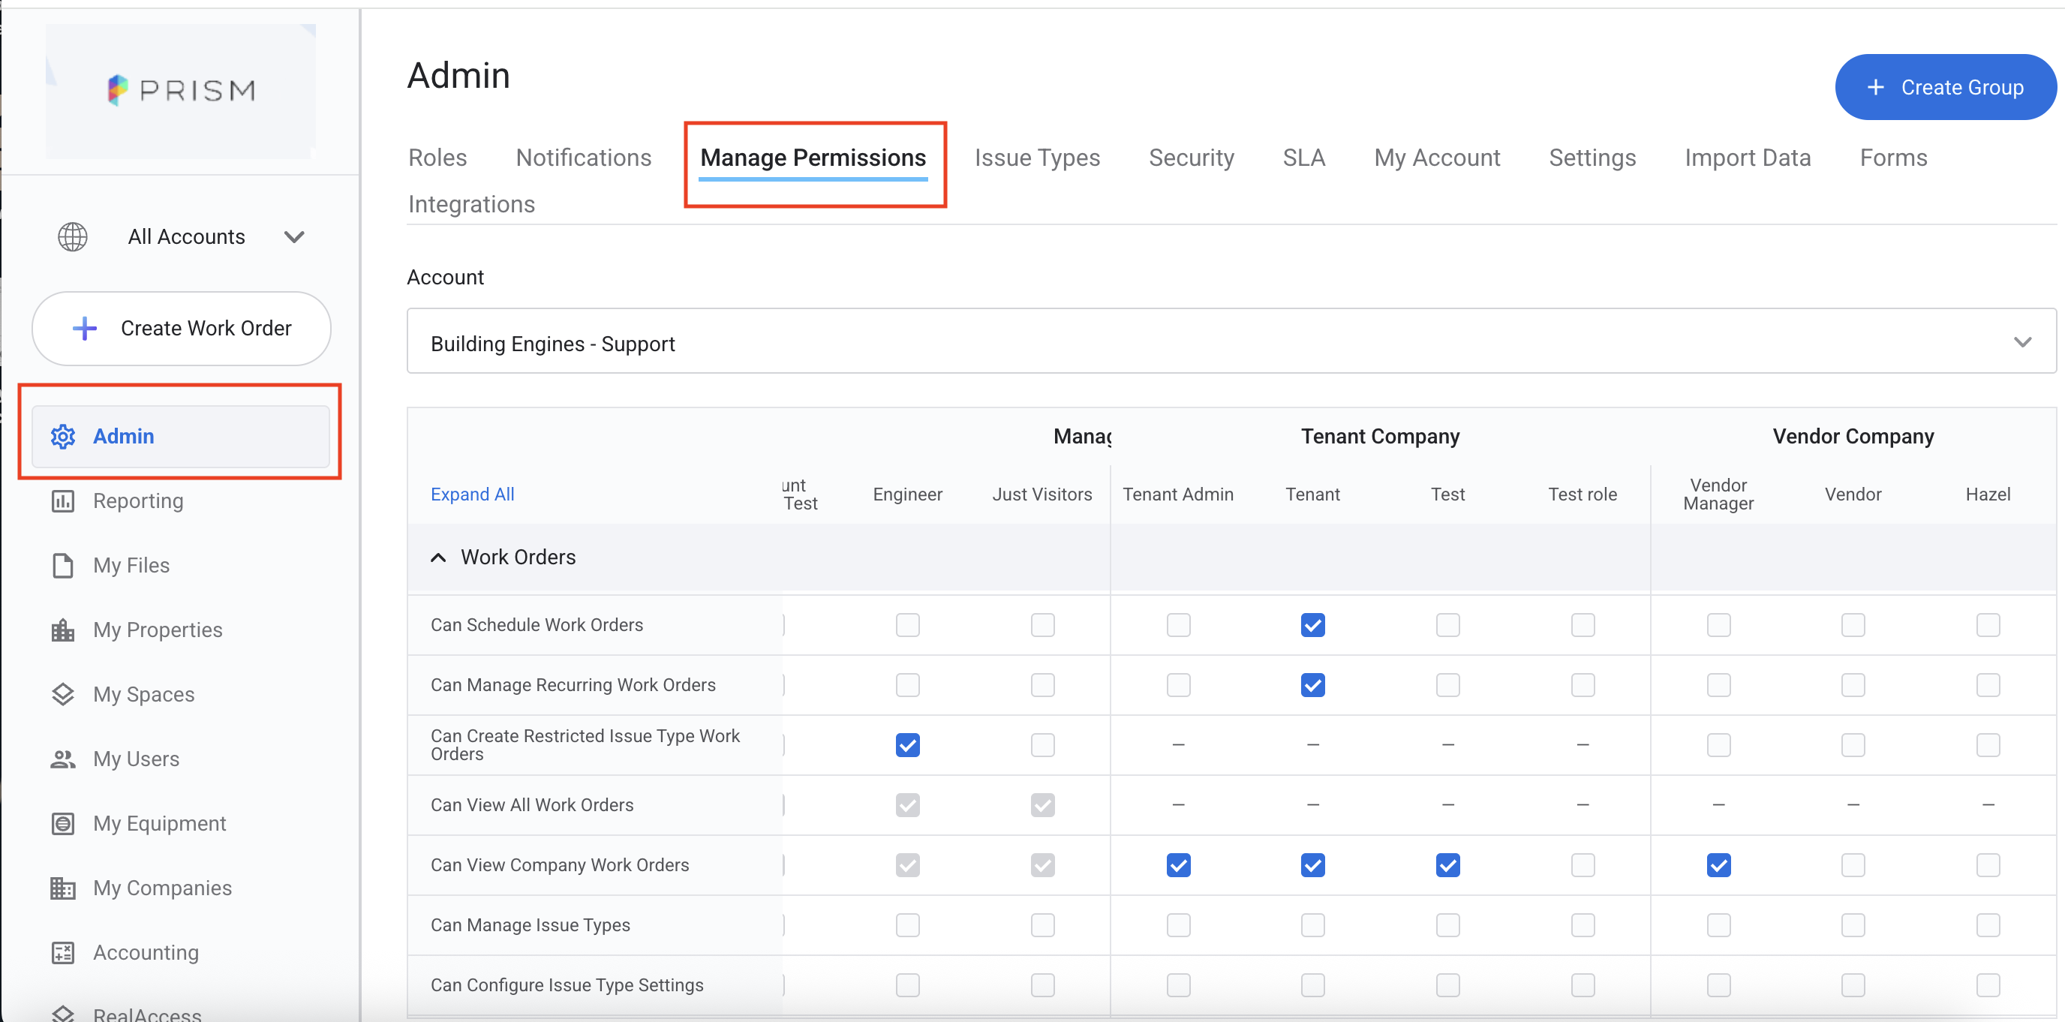
Task: Click the Create Group button
Action: [1946, 87]
